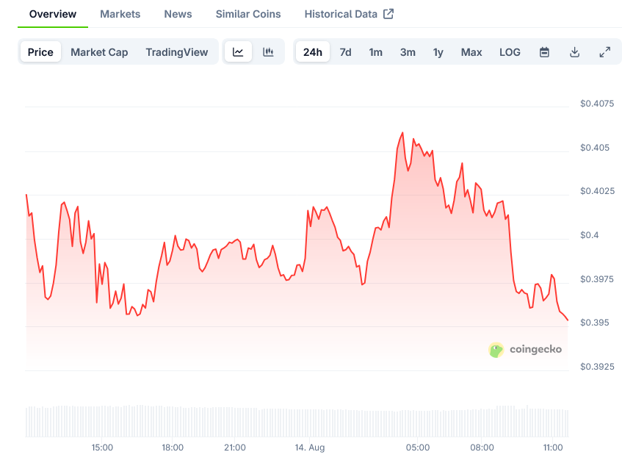Select the 24h time range
Screen dimensions: 622x463
click(313, 52)
